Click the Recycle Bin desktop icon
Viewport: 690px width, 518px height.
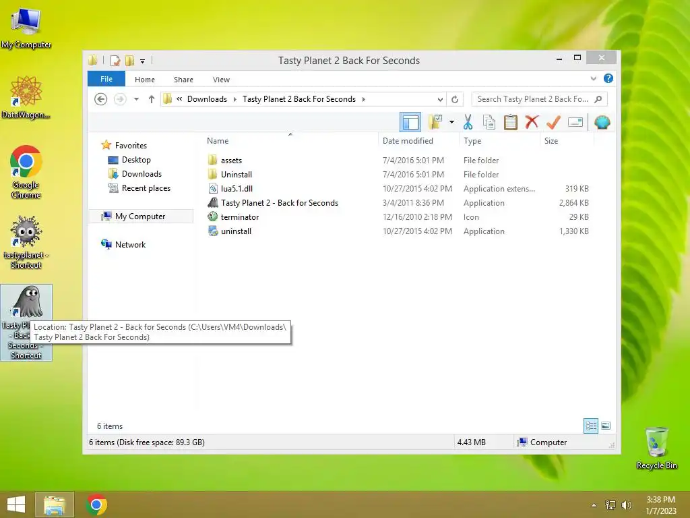pos(656,448)
